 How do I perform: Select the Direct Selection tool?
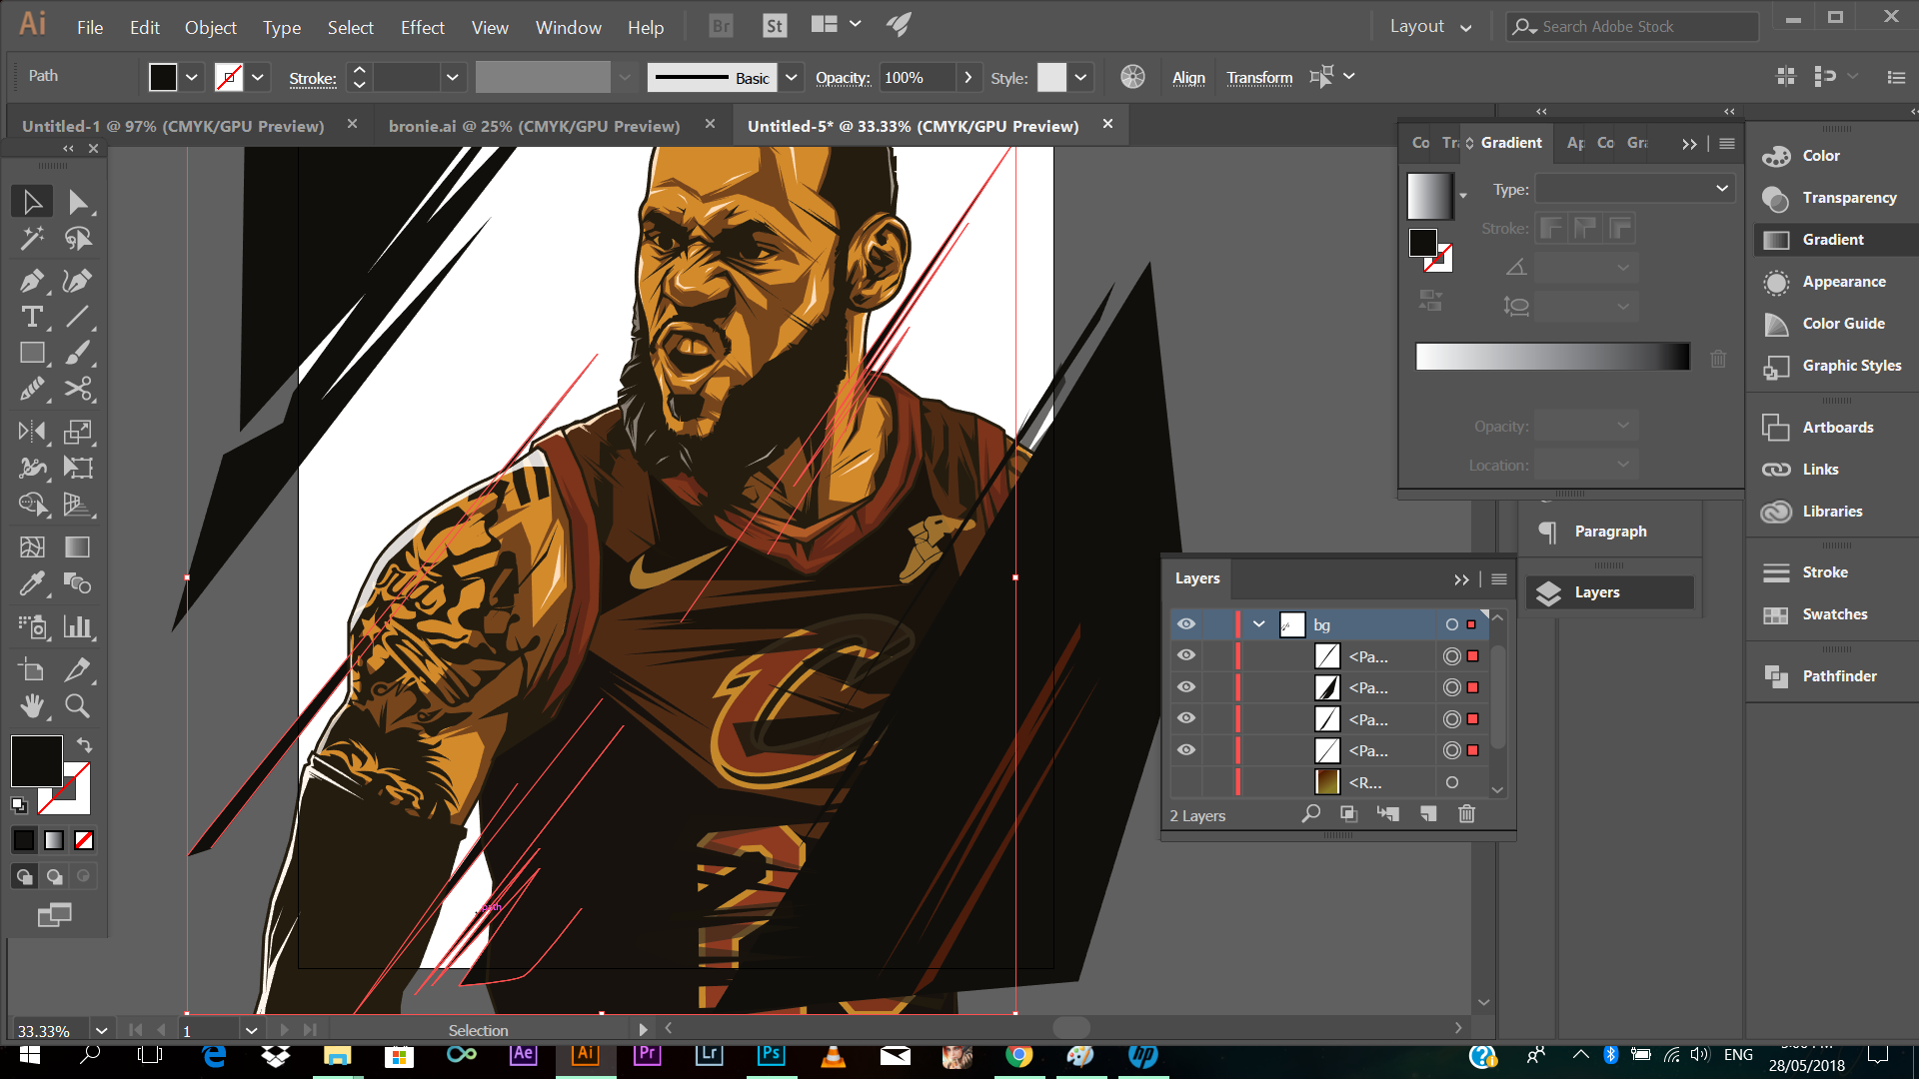(x=78, y=202)
